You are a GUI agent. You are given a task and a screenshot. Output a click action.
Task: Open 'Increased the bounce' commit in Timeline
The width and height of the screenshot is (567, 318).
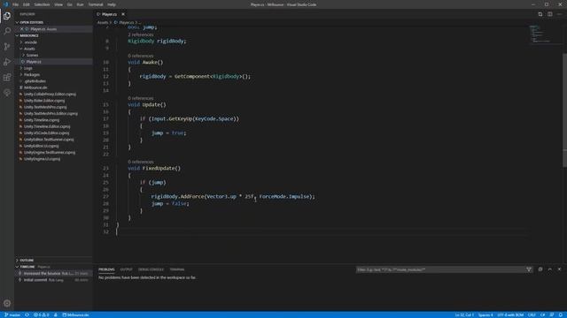pyautogui.click(x=53, y=273)
